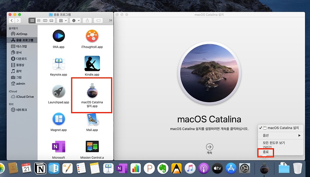
Task: Choose 종료 to quit the installer
Action: 266,152
